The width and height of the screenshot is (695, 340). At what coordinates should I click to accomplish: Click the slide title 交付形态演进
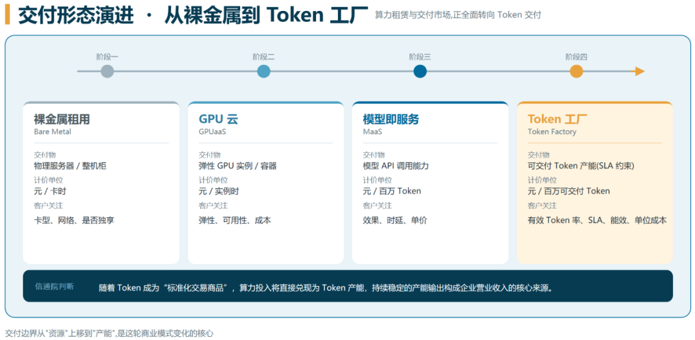click(x=76, y=16)
